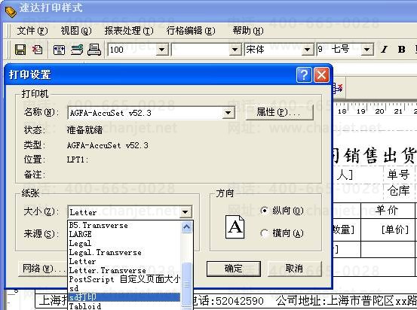Image resolution: width=417 pixels, height=310 pixels.
Task: Choose Tabloid paper size
Action: (124, 306)
